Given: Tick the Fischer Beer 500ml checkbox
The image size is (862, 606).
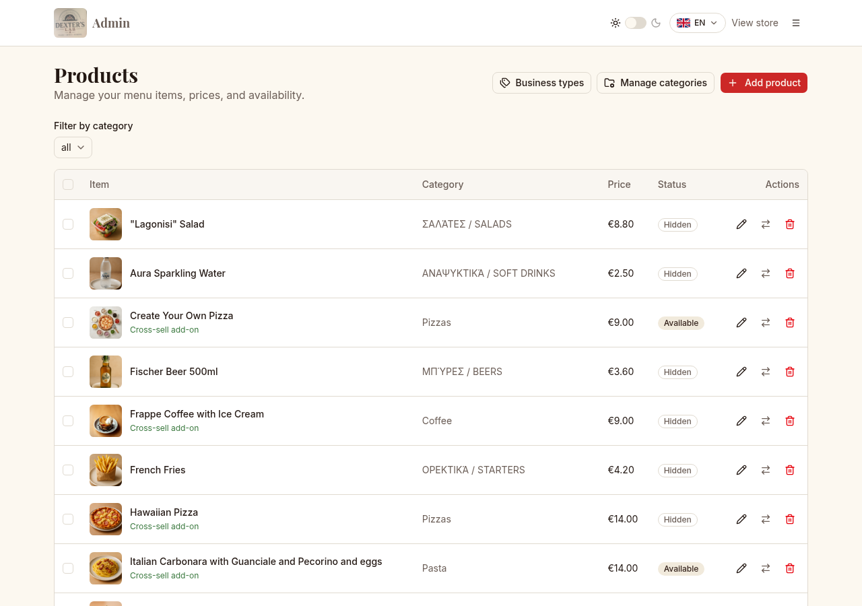Looking at the screenshot, I should pos(68,372).
